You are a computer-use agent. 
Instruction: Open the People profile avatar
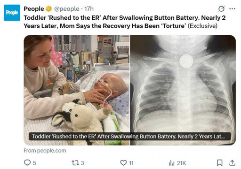(x=12, y=13)
